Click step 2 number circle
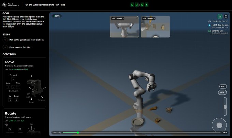232x138 pixels. (x=5, y=47)
